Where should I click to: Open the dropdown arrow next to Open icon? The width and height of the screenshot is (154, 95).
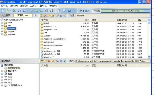click(x=10, y=11)
